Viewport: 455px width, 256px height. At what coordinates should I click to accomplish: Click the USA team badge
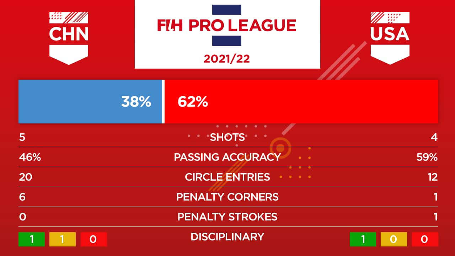[x=390, y=38]
